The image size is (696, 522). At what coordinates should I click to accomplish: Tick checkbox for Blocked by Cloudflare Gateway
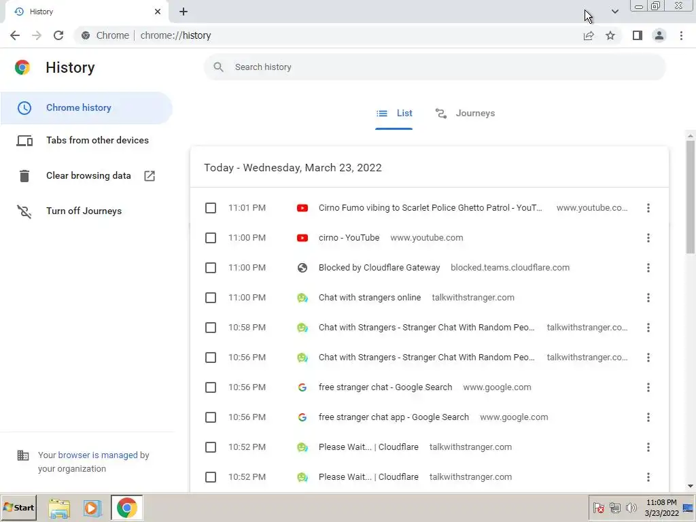point(211,268)
